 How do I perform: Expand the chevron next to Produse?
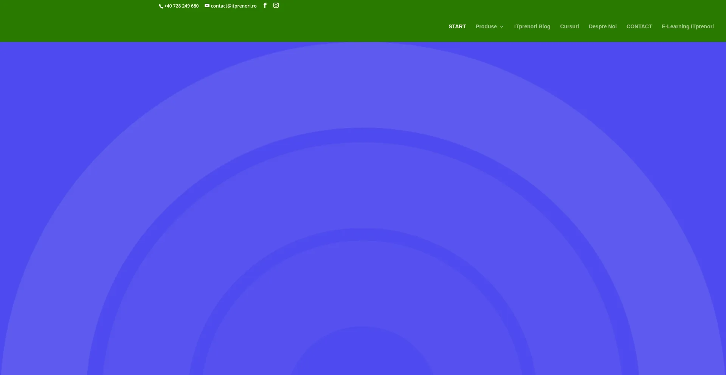(x=502, y=27)
